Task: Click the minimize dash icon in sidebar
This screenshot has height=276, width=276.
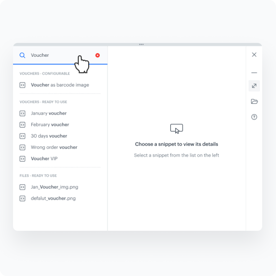Action: (254, 72)
